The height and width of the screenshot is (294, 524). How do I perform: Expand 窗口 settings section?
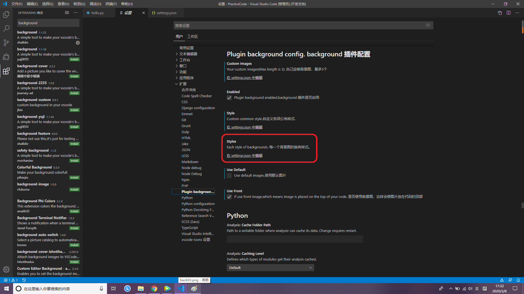(x=177, y=66)
